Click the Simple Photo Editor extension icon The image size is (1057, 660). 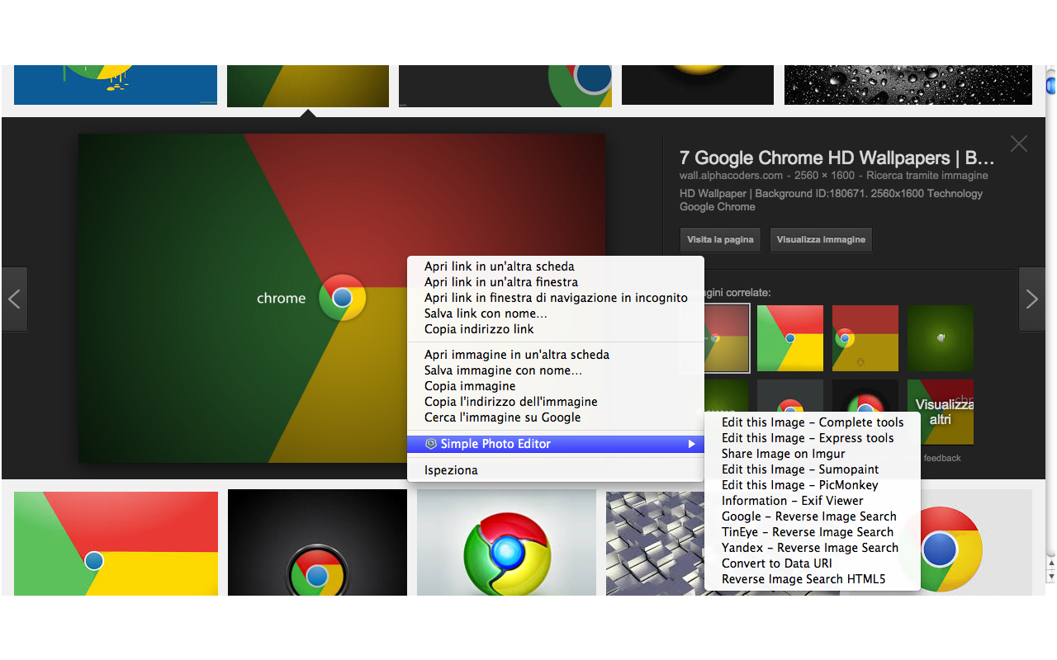tap(430, 444)
